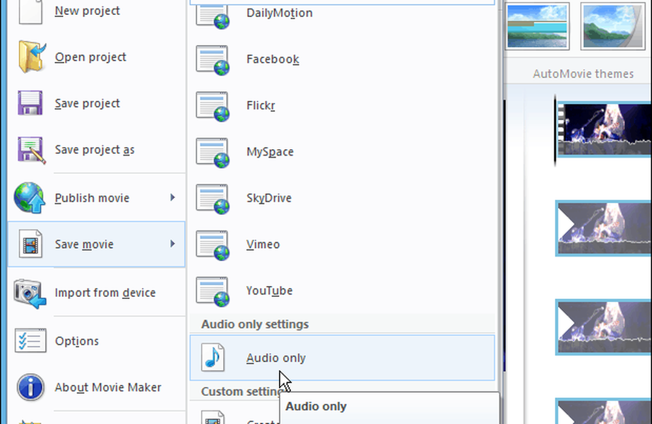652x424 pixels.
Task: Select the DailyMotion entry
Action: [x=279, y=13]
